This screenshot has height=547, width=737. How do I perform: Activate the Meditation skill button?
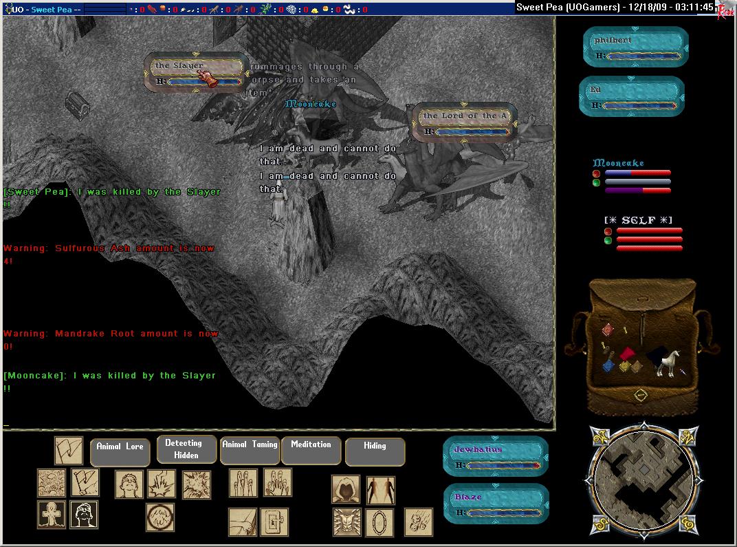coord(311,451)
